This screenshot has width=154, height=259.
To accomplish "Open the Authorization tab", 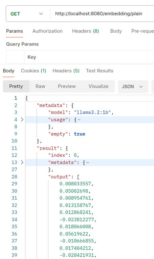I will pyautogui.click(x=47, y=31).
